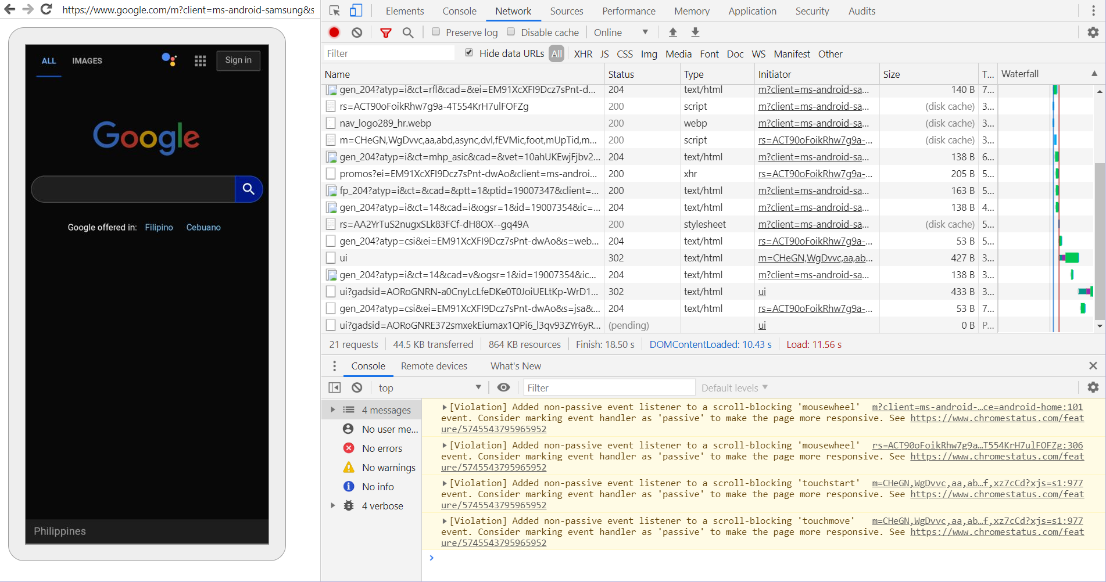The width and height of the screenshot is (1106, 582).
Task: Filter requests by XHR
Action: point(583,54)
